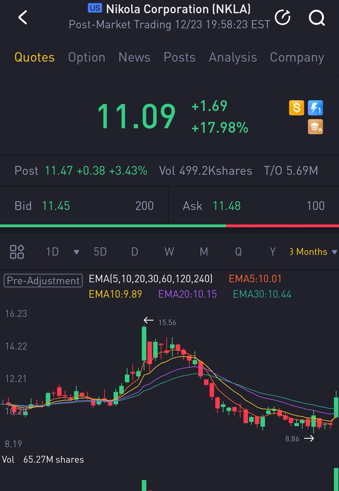
Task: Select the 5D chart interval
Action: pos(100,252)
